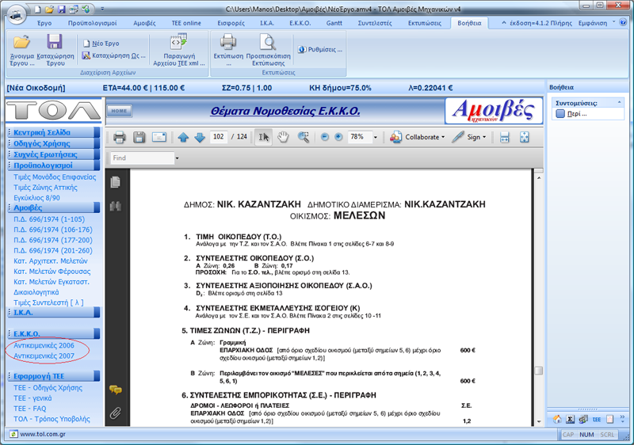
Task: Click the ribbon Εκτύπωση printer button
Action: [228, 50]
